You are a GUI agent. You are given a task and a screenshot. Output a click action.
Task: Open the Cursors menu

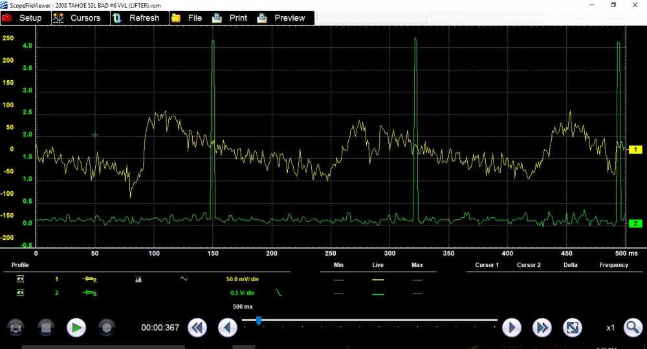pos(78,18)
